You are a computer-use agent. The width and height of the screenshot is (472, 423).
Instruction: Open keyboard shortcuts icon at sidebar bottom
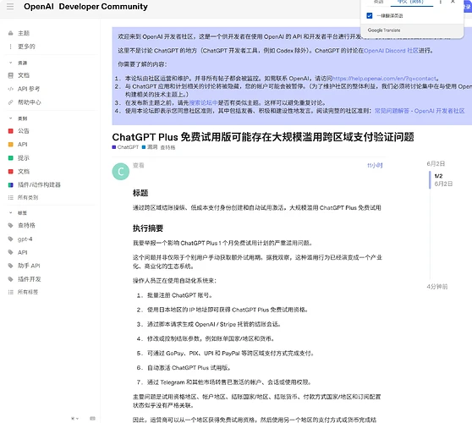92,419
